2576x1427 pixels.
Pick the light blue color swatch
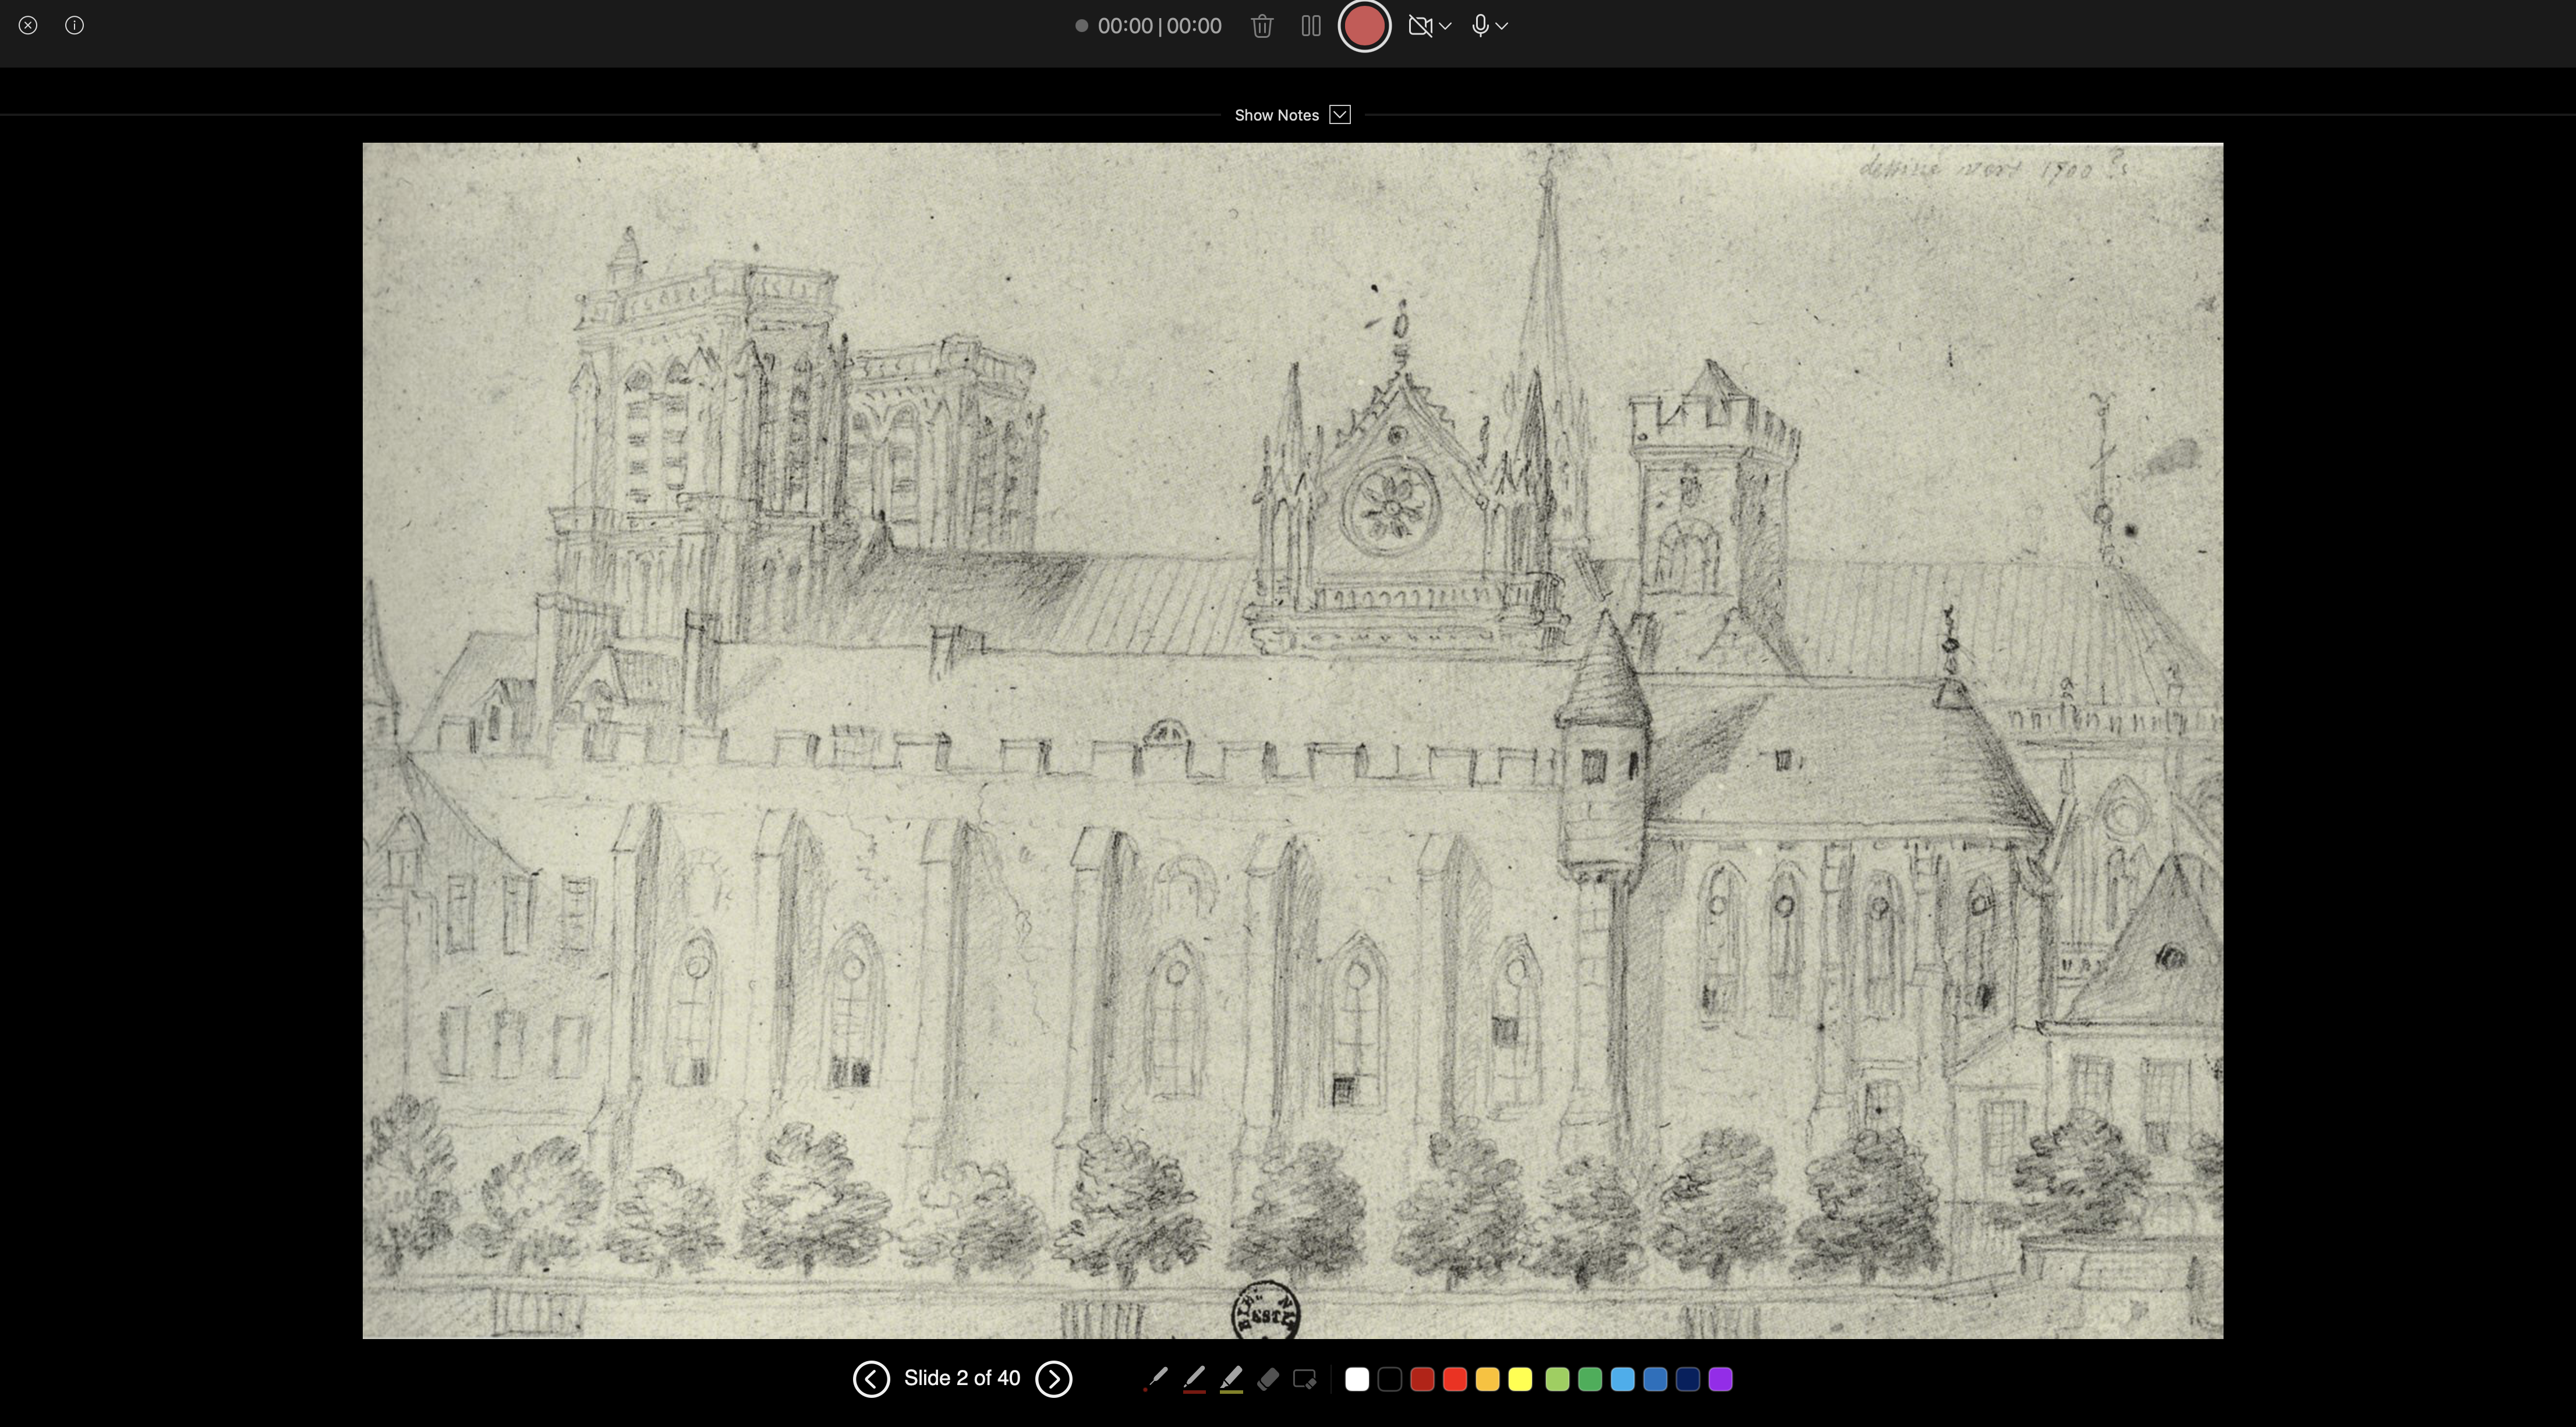1623,1379
